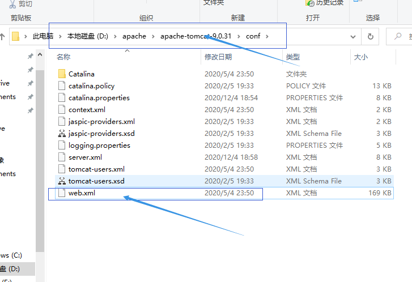Click catalina.properties file icon
This screenshot has width=412, height=282.
pos(62,97)
